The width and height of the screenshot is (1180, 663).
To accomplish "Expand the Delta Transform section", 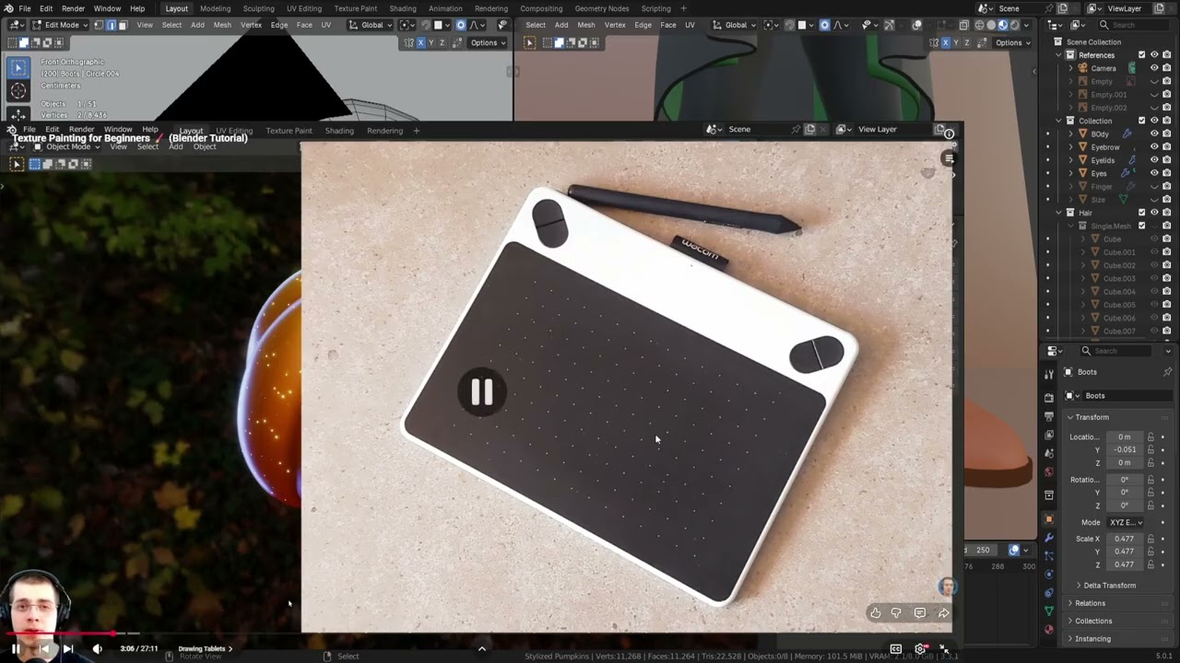I will click(x=1109, y=586).
